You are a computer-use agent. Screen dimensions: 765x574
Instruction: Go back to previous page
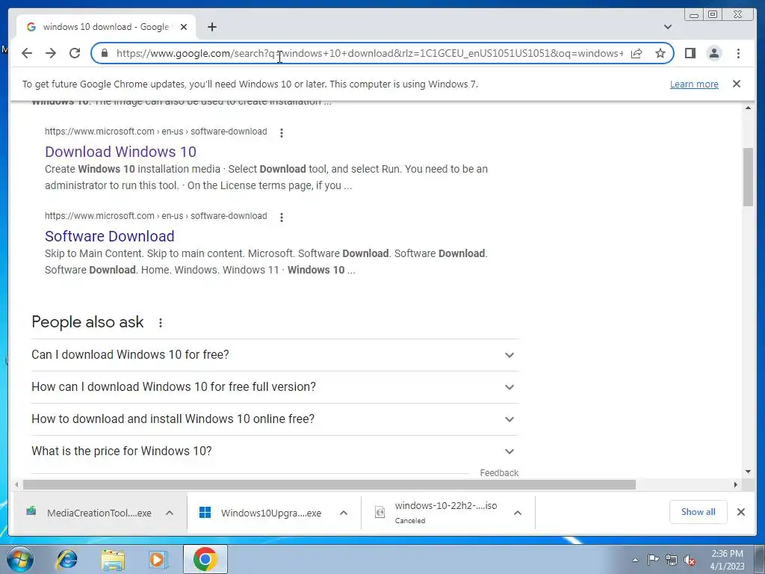coord(27,53)
